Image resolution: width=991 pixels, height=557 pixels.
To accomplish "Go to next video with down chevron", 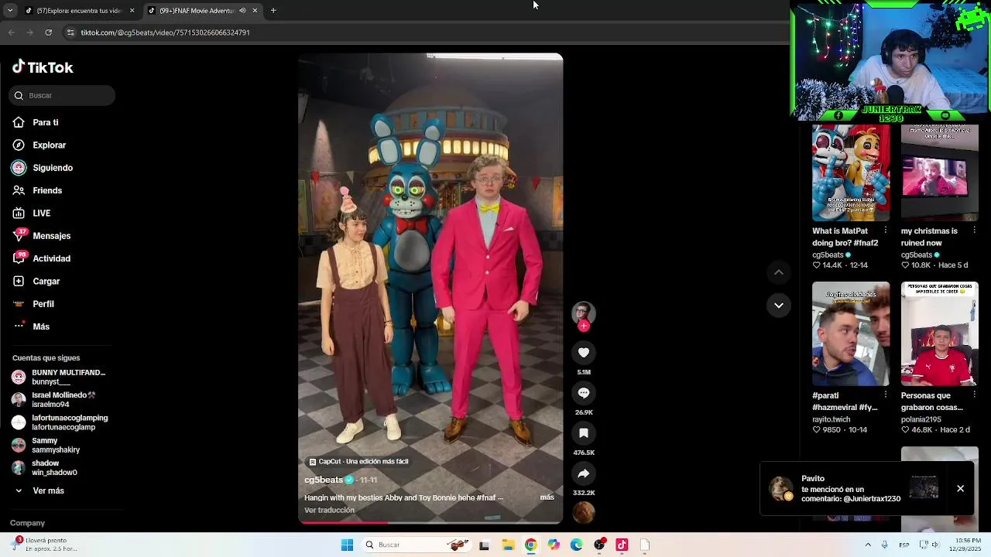I will 779,305.
